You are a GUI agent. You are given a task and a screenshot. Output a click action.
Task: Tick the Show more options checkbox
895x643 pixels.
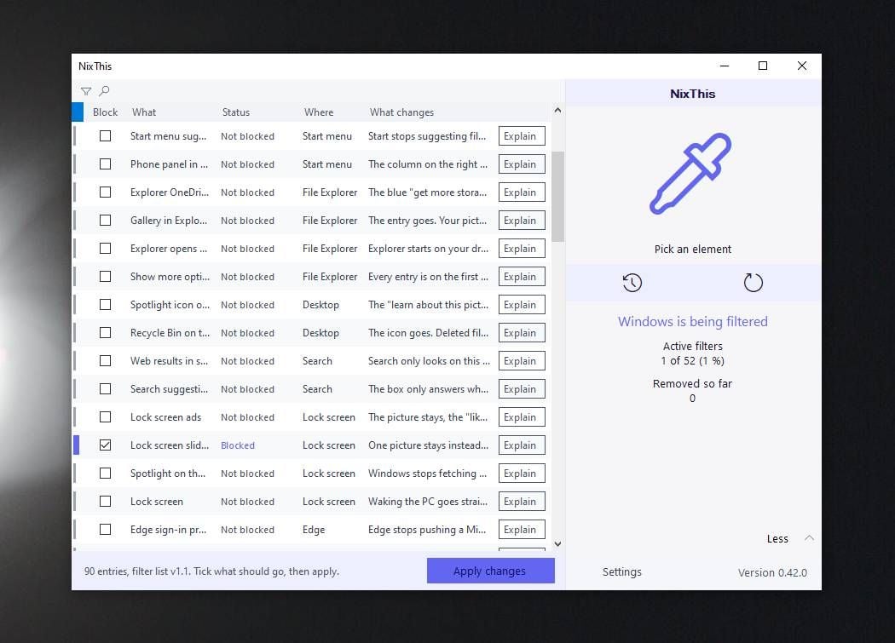[x=105, y=277]
